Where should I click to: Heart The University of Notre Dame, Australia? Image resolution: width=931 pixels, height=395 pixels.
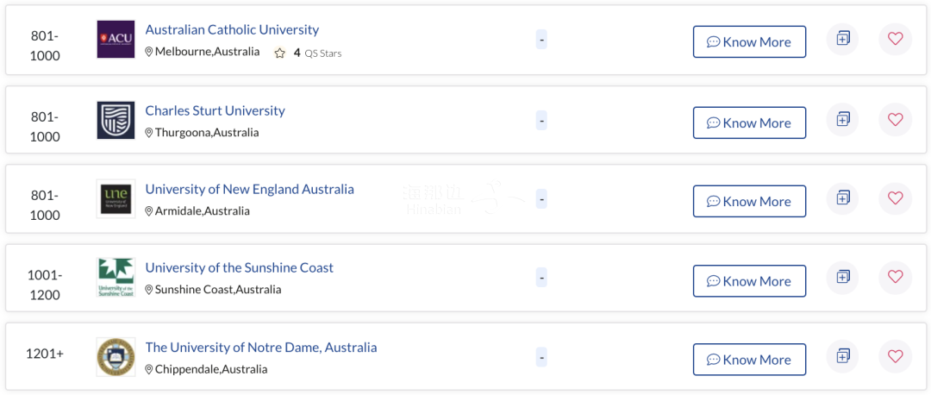click(x=895, y=356)
